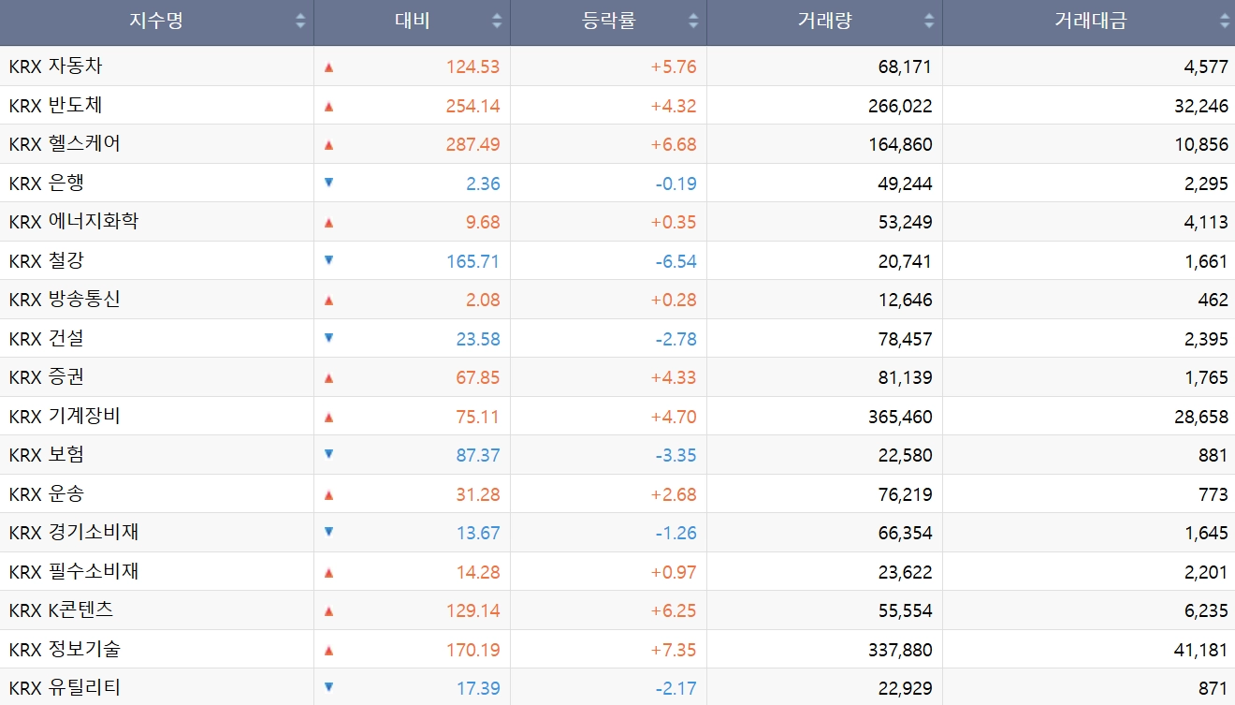Click the 등락률 header label
The image size is (1235, 705).
click(x=608, y=22)
